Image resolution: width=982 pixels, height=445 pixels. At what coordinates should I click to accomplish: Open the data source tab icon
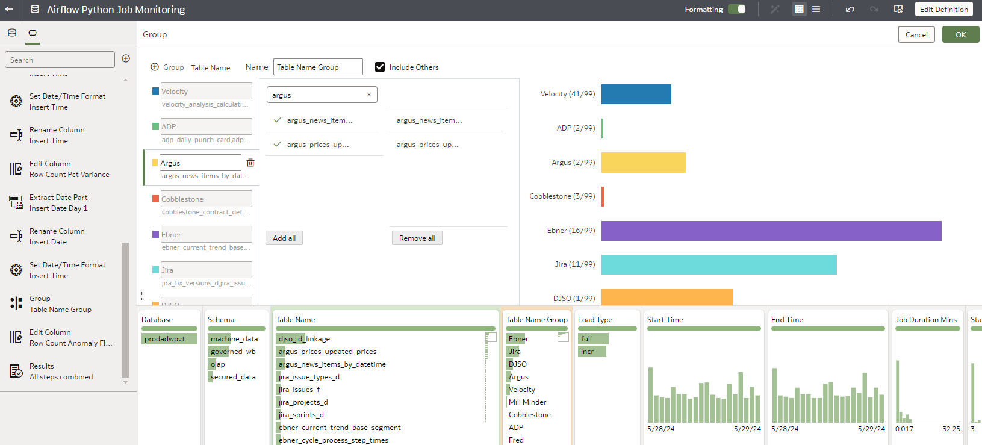[12, 33]
